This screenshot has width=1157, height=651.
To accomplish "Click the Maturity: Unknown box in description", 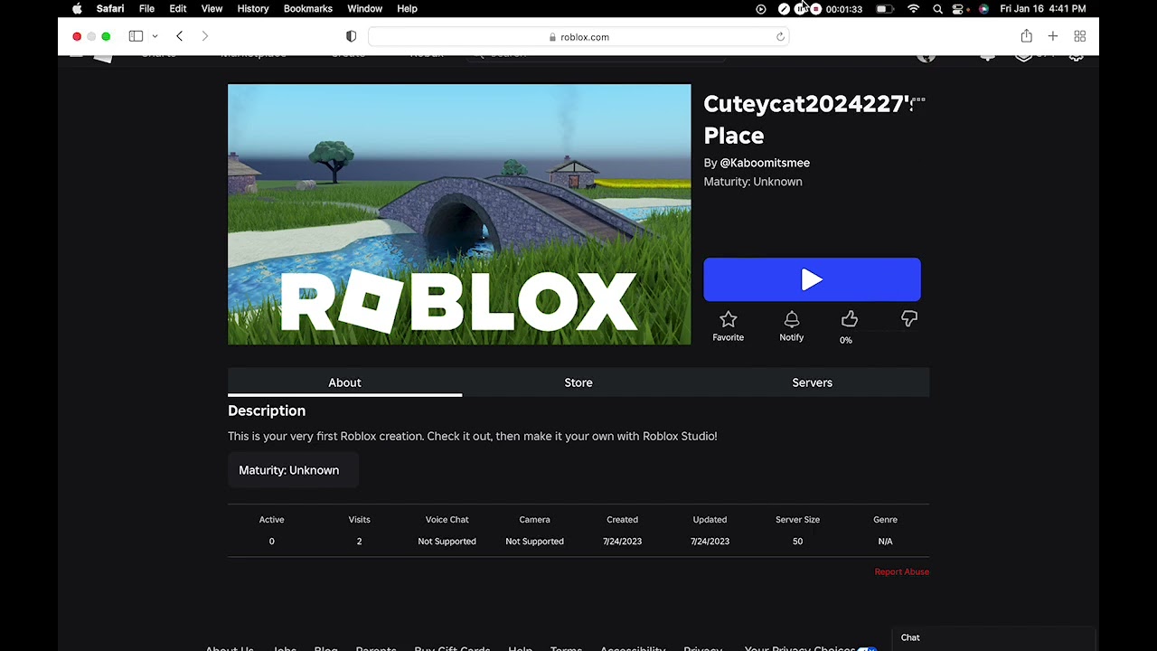I will pos(294,470).
